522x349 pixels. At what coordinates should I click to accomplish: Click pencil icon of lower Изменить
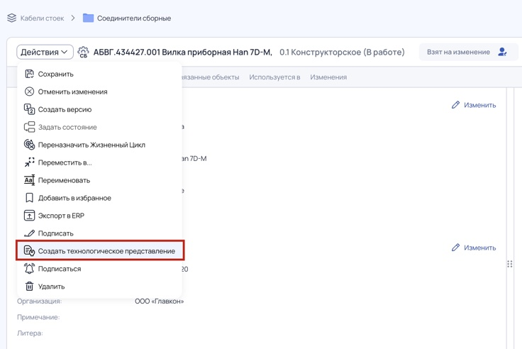coord(455,248)
